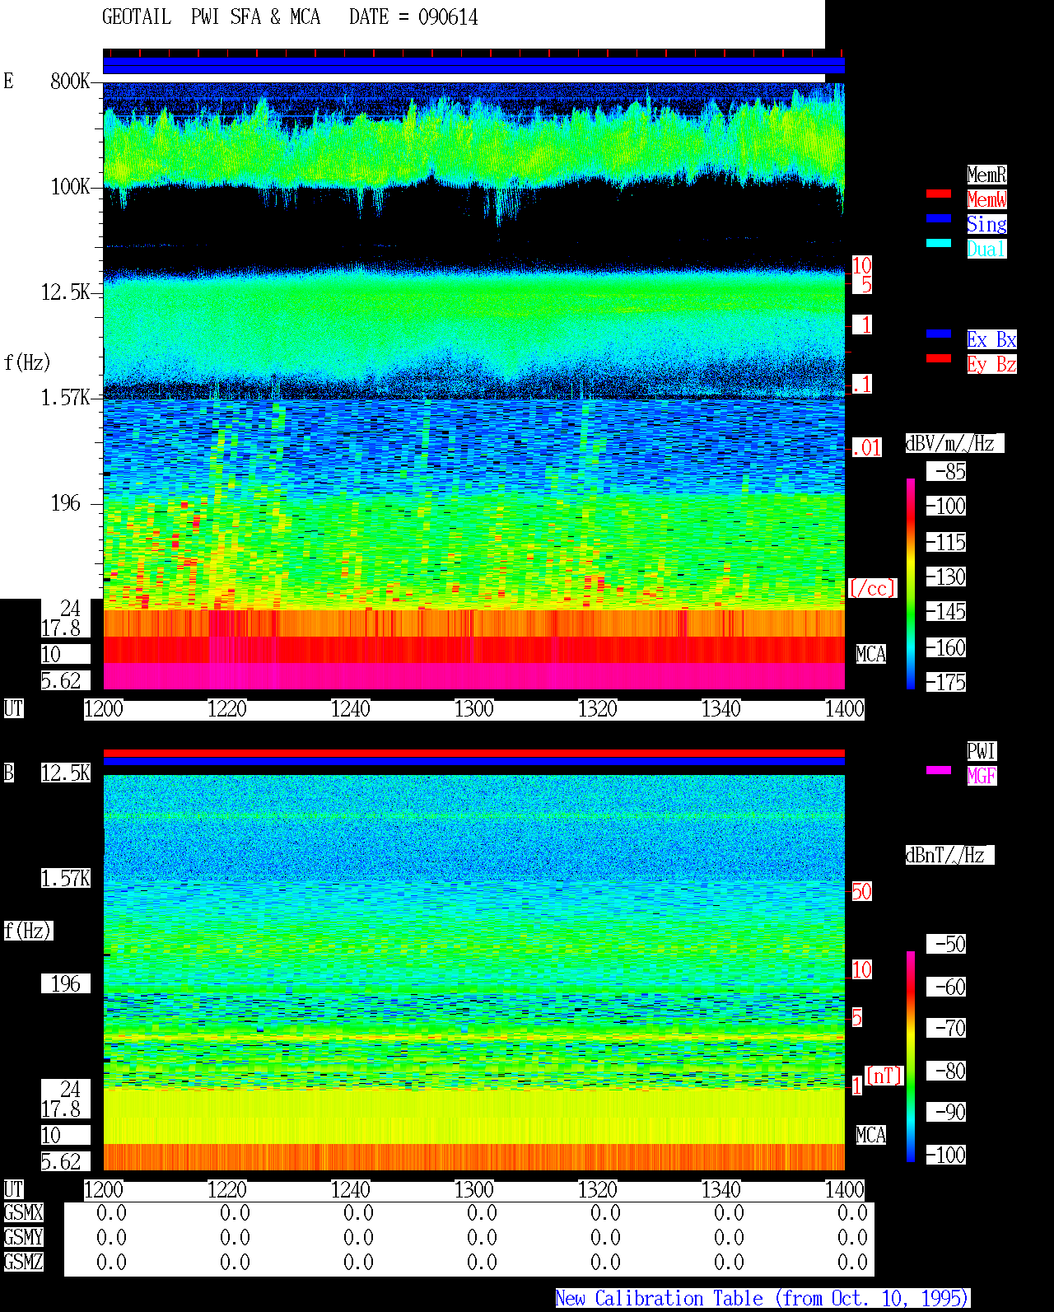Select the MemR legend label
Viewport: 1054px width, 1312px height.
click(x=986, y=175)
